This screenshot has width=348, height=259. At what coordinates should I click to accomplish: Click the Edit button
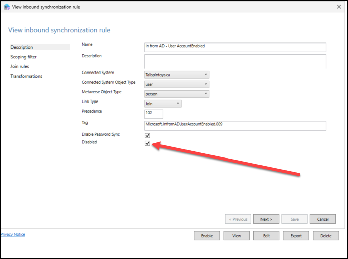266,236
